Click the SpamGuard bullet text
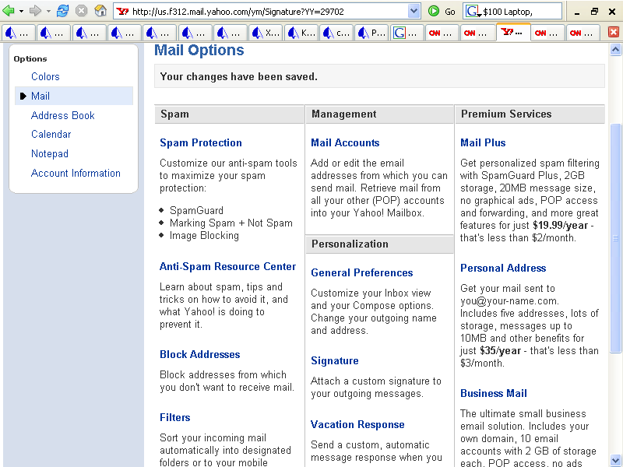The image size is (623, 467). click(x=196, y=210)
